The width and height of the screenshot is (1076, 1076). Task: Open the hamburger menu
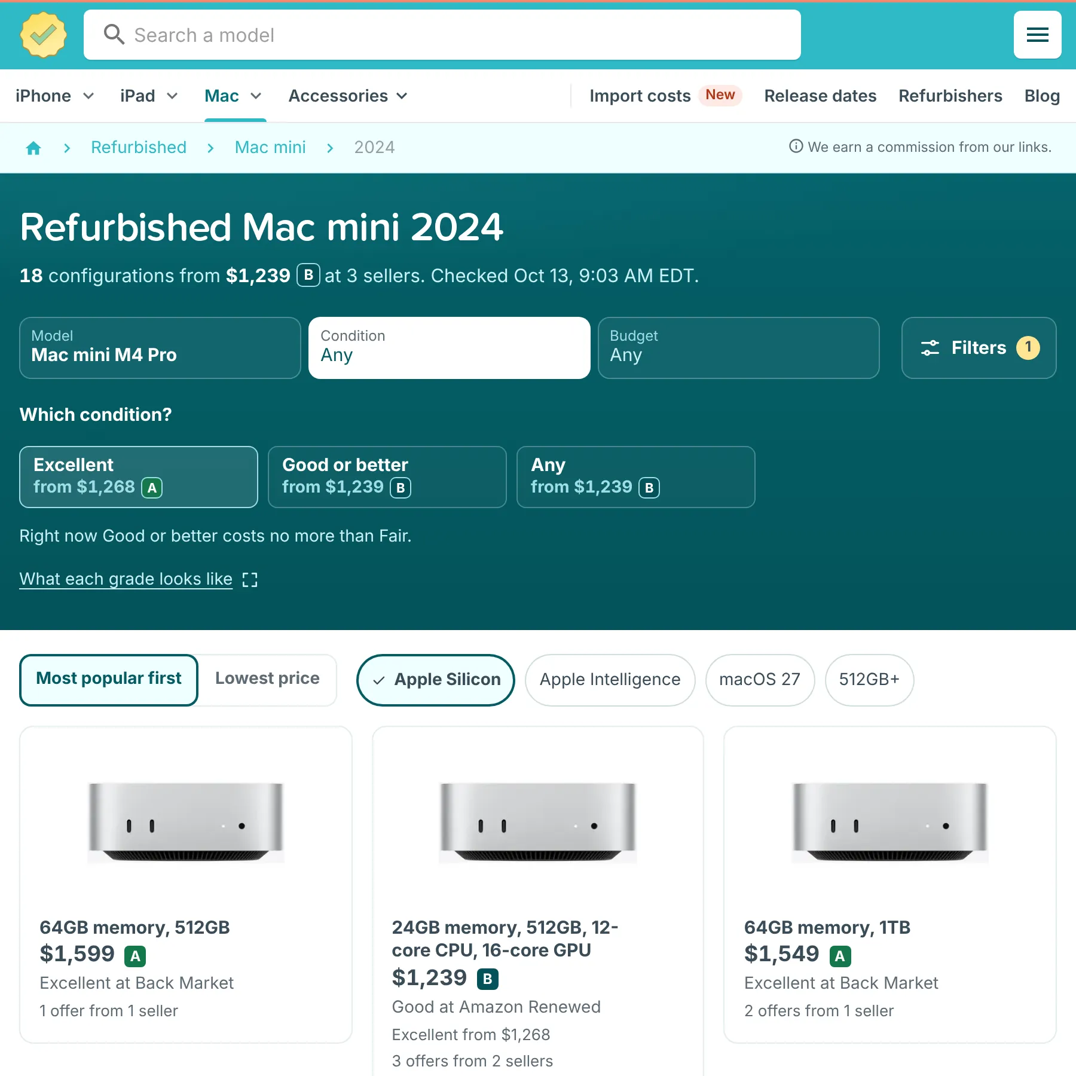[x=1037, y=35]
